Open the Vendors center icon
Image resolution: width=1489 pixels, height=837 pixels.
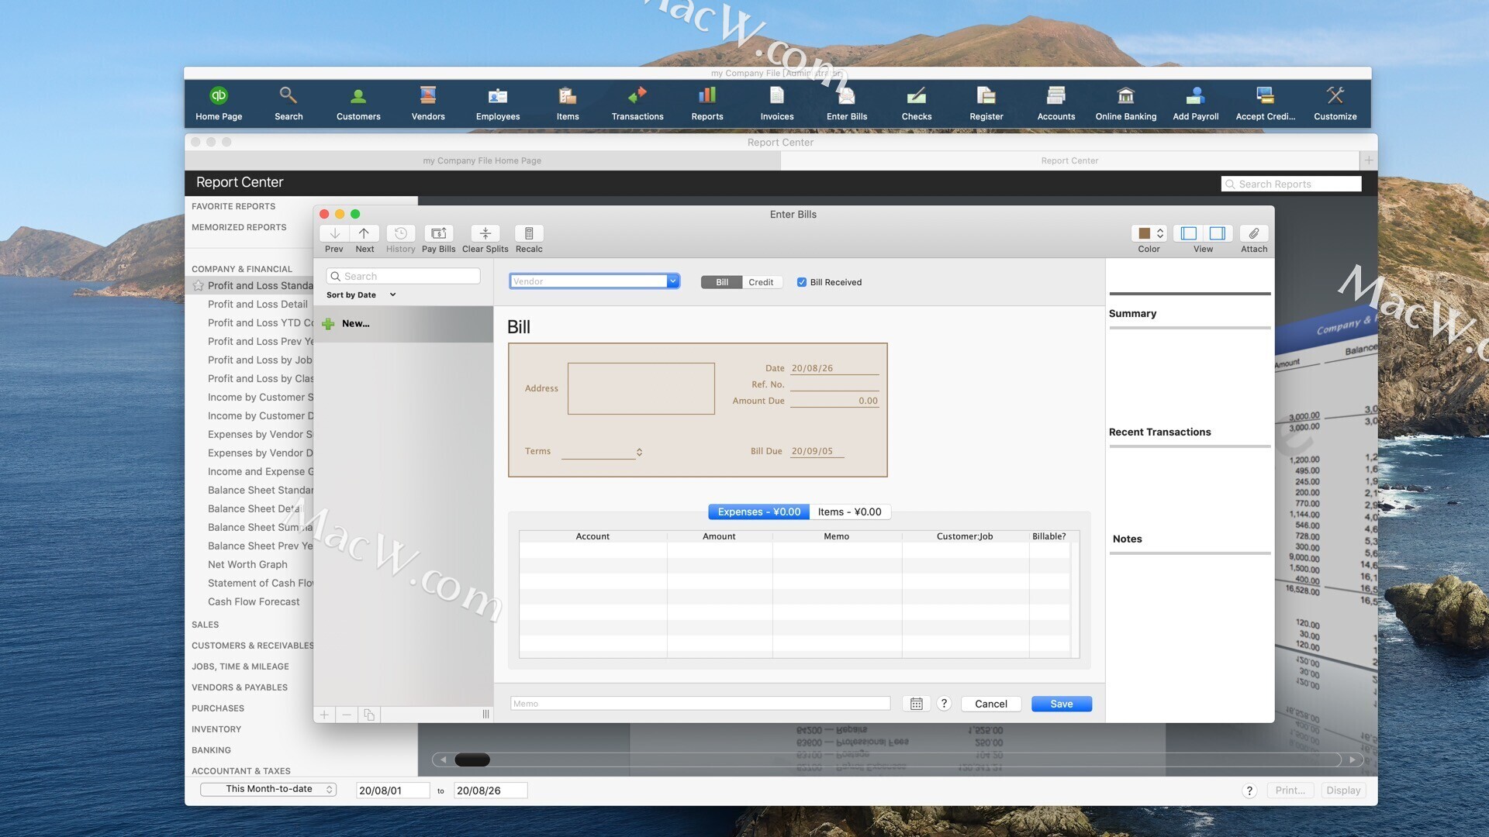[428, 103]
